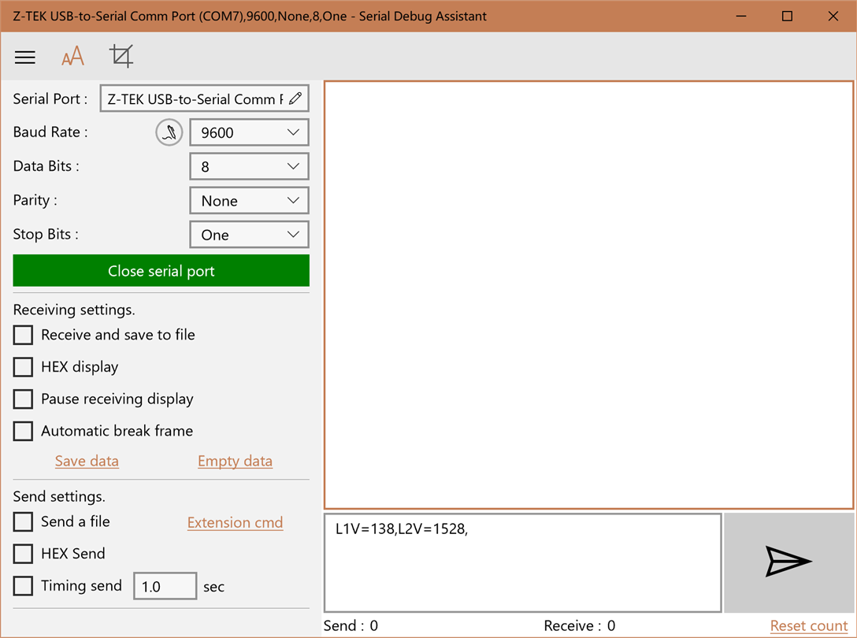Open the Parity dropdown
Viewport: 857px width, 638px height.
tap(249, 201)
